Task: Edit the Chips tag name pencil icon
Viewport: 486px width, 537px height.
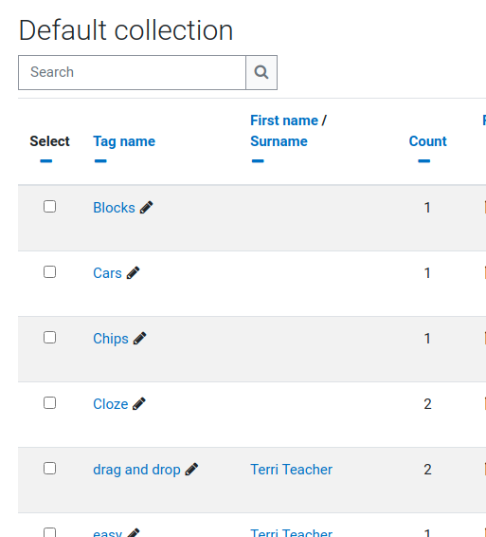Action: (139, 339)
